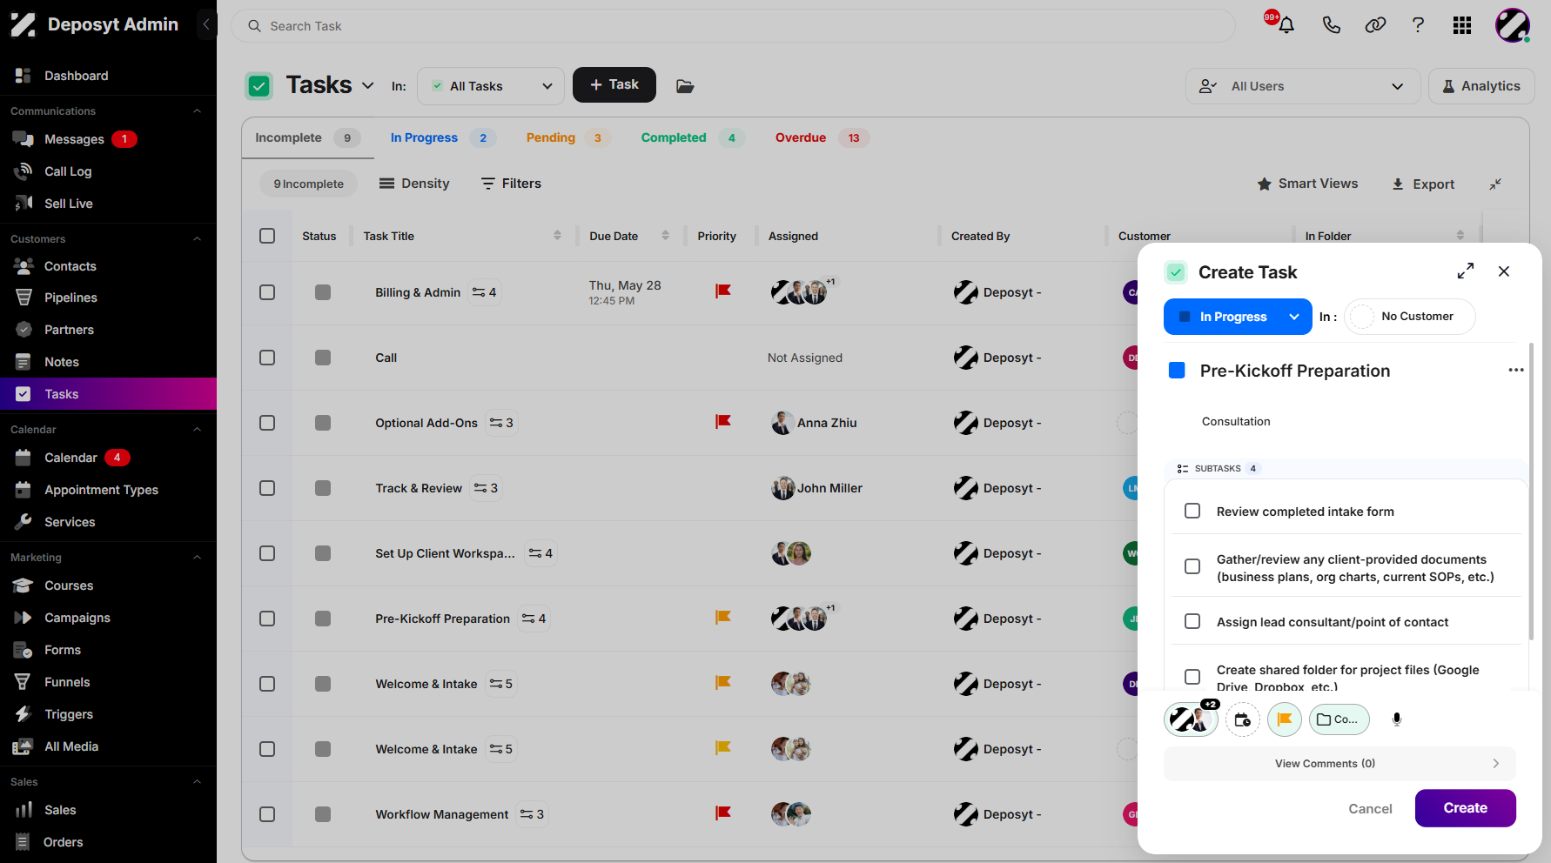Expand the Tasks title dropdown chevron
This screenshot has width=1551, height=863.
pos(368,85)
